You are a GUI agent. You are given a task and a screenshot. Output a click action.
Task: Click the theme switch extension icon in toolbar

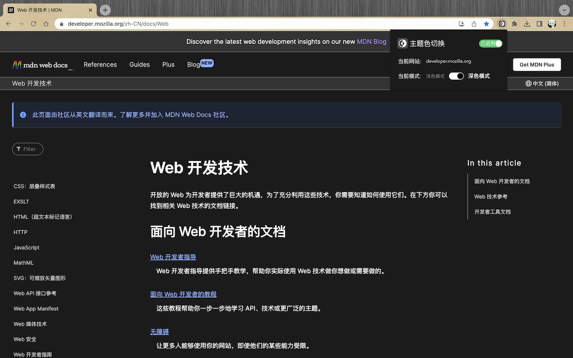point(502,24)
